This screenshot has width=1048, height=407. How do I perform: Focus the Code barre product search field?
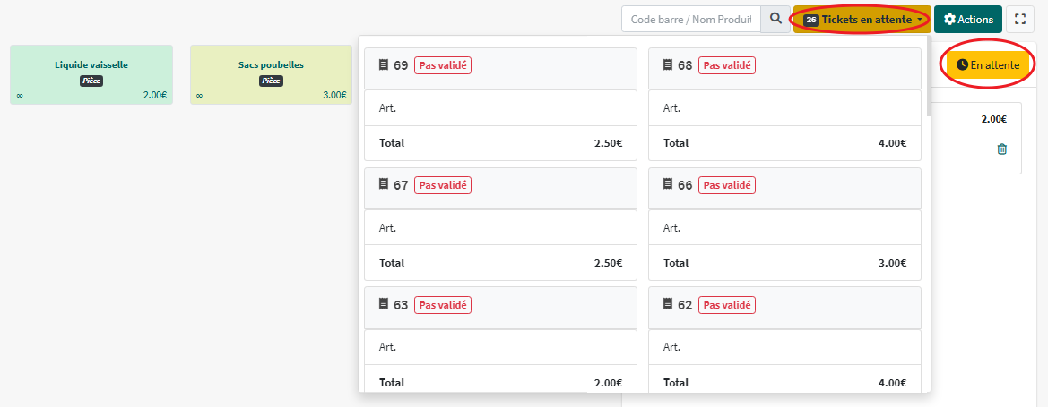690,19
